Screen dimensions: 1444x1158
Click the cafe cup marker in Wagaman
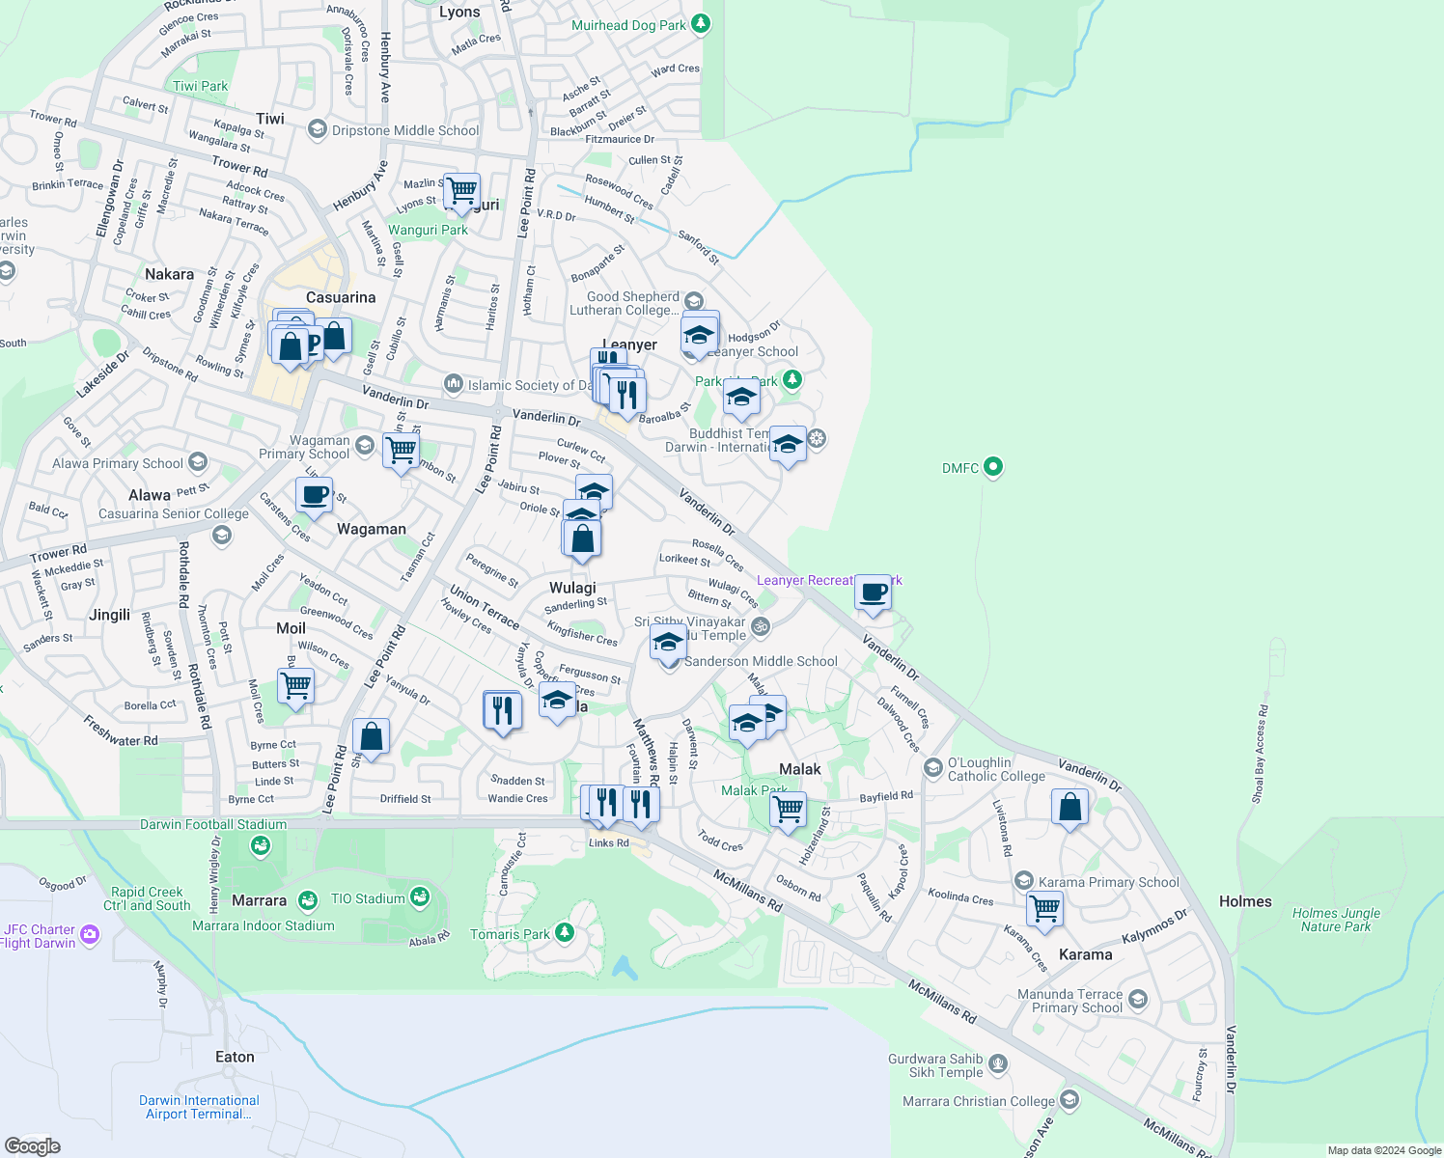314,498
